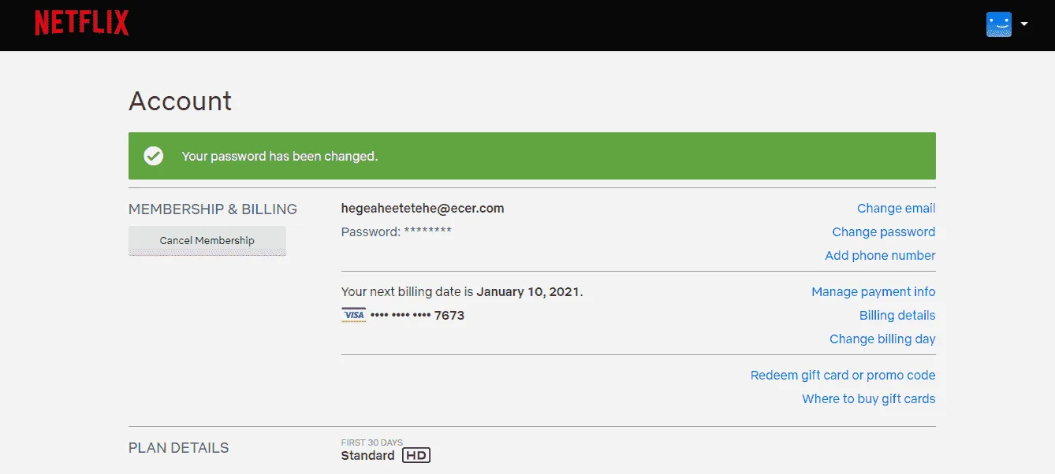Viewport: 1055px width, 474px height.
Task: Select Add phone number
Action: coord(880,256)
